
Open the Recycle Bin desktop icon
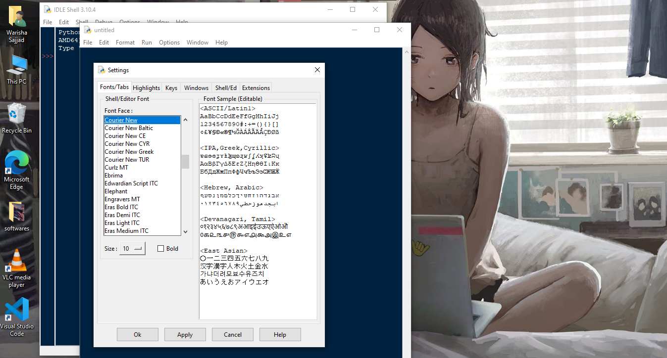pyautogui.click(x=17, y=118)
